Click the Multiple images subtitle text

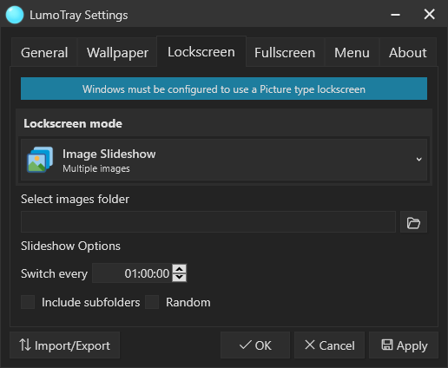pyautogui.click(x=96, y=168)
